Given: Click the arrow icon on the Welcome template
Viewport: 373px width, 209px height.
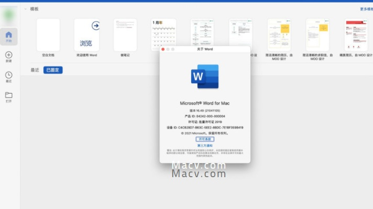Looking at the screenshot, I should [x=96, y=26].
